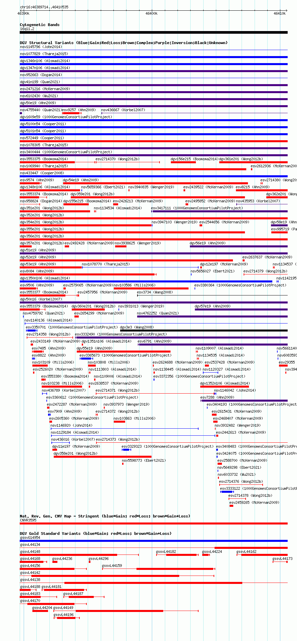Select the Cytogenetic Bands track title

pos(40,25)
